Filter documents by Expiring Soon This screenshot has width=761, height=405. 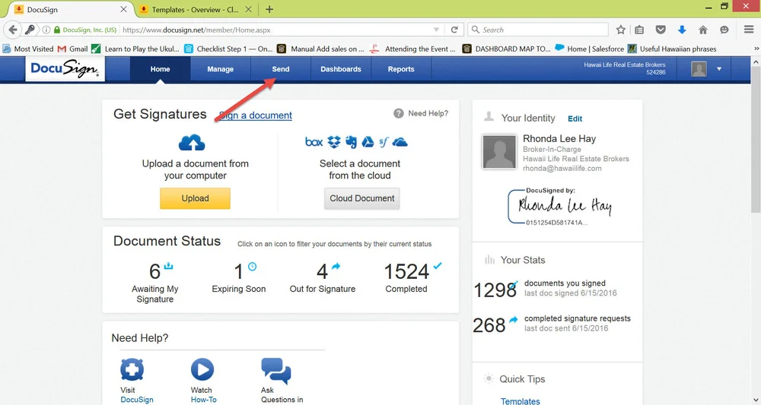[x=239, y=277]
